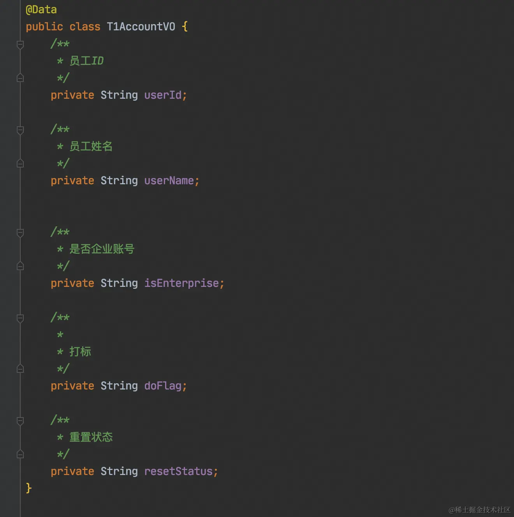Collapse the 是否企业账号 comment fold start marker
This screenshot has width=514, height=517.
tap(20, 233)
